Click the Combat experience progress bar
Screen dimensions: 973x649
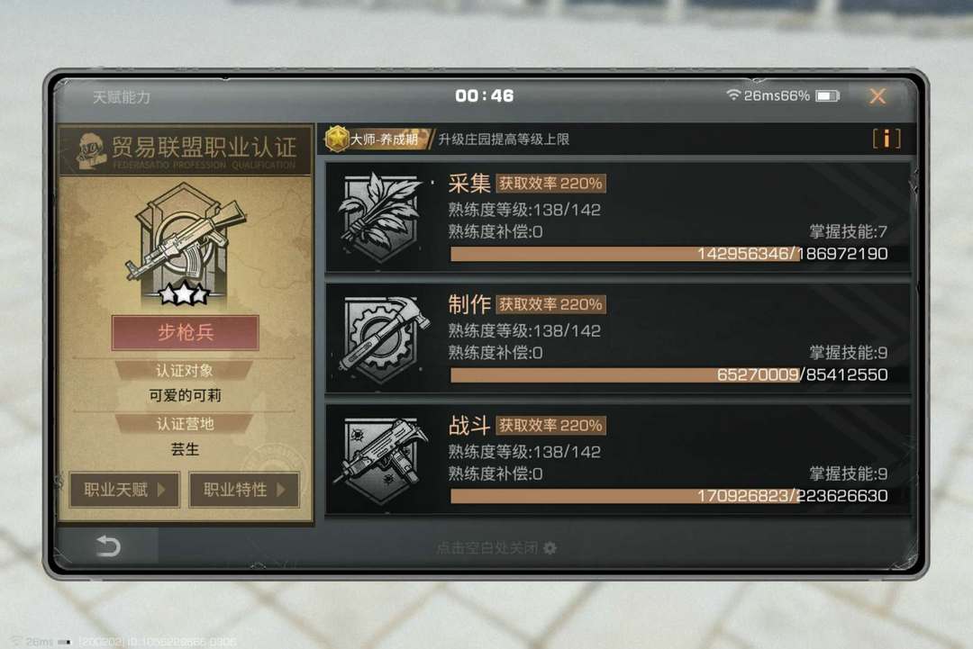[x=668, y=496]
